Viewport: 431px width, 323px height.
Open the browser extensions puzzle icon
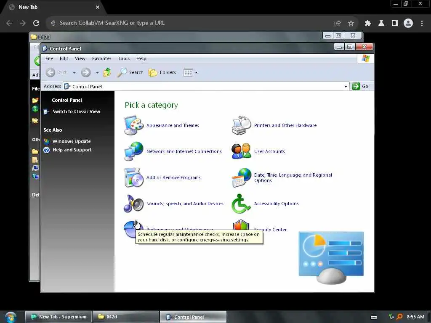[367, 24]
